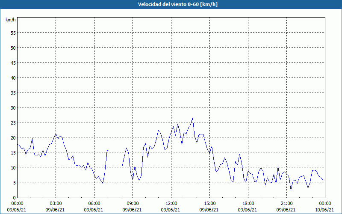Select the y-axis value 5
Image resolution: width=342 pixels, height=214 pixels.
[x=15, y=183]
